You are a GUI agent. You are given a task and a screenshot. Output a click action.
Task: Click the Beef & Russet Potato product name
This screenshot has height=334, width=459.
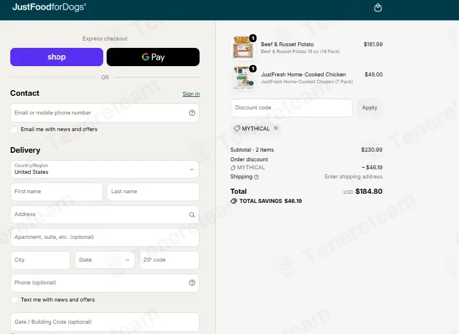pyautogui.click(x=287, y=44)
